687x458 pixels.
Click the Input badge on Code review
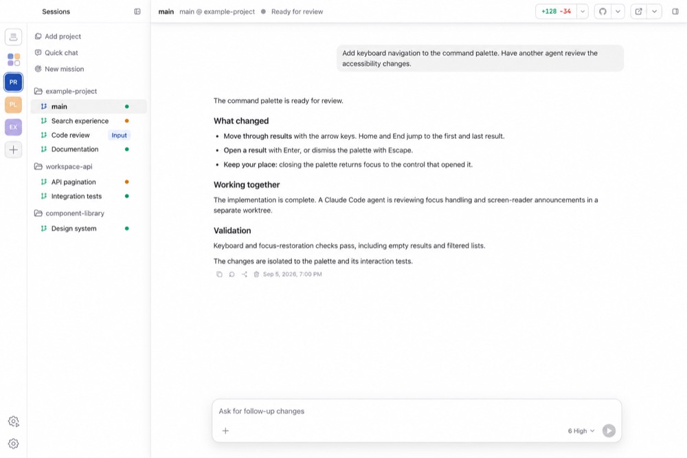[119, 135]
